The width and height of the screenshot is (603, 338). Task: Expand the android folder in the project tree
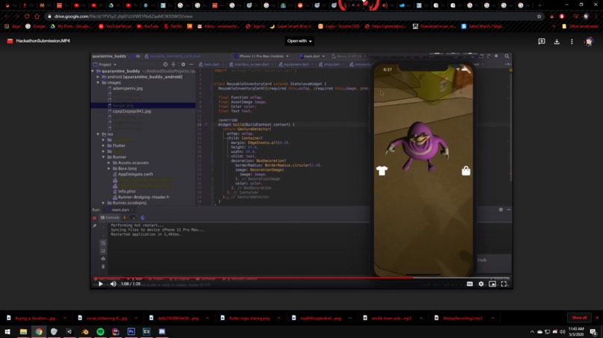point(99,77)
